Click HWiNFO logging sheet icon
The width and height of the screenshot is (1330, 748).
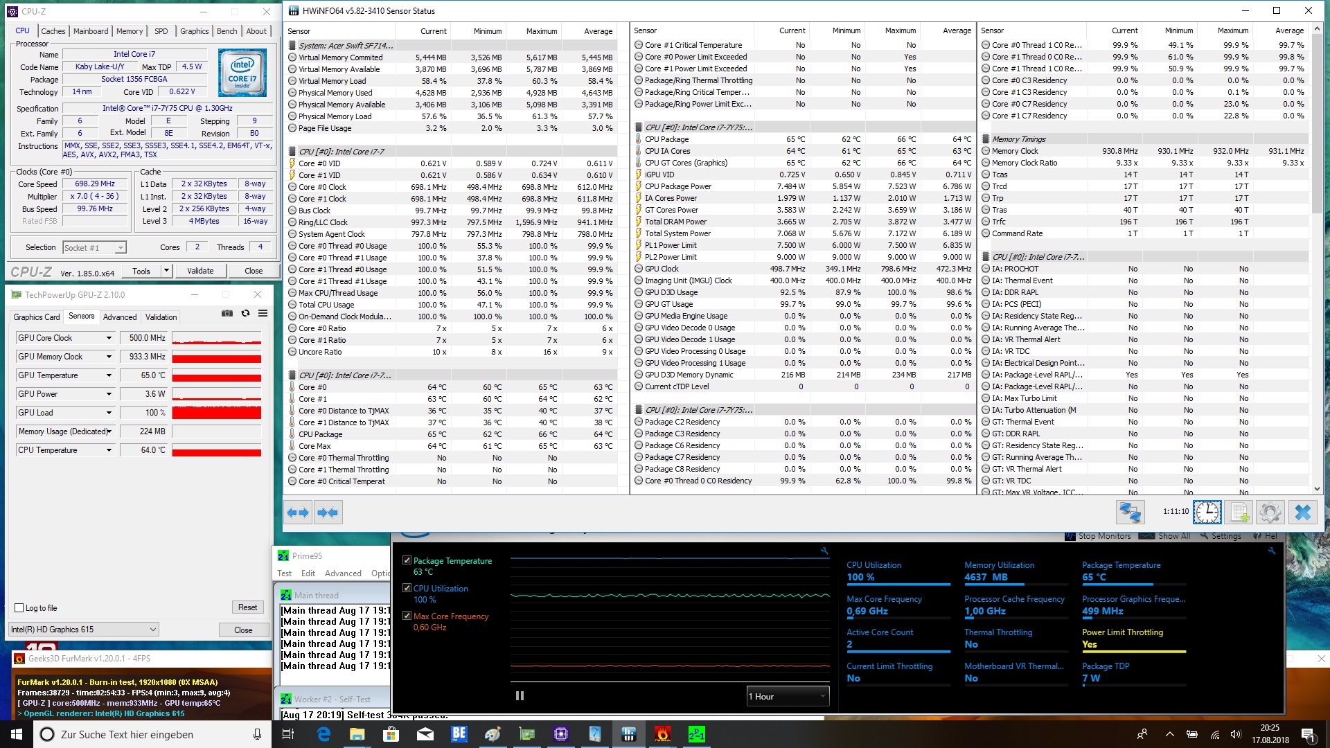click(x=1239, y=513)
